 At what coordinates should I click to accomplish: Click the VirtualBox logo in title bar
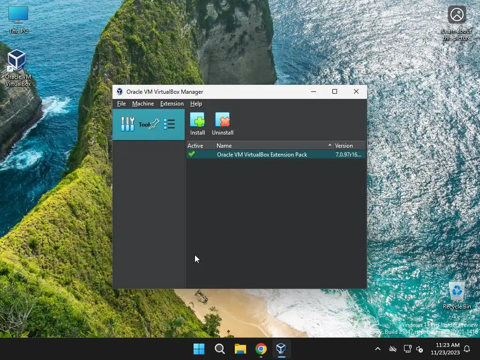(x=120, y=92)
